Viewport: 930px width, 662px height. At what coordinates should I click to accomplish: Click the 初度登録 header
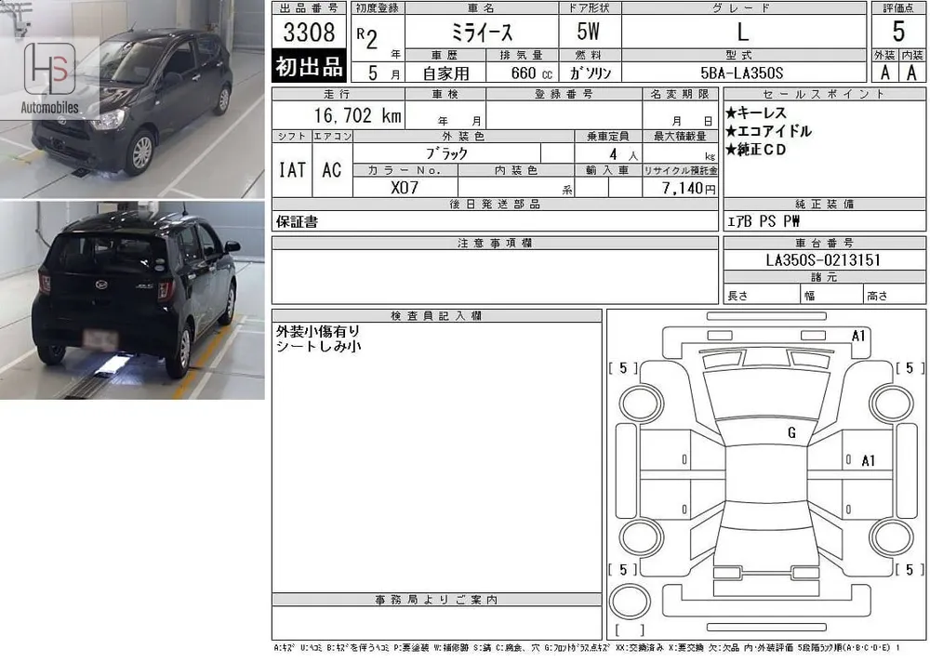coord(378,7)
